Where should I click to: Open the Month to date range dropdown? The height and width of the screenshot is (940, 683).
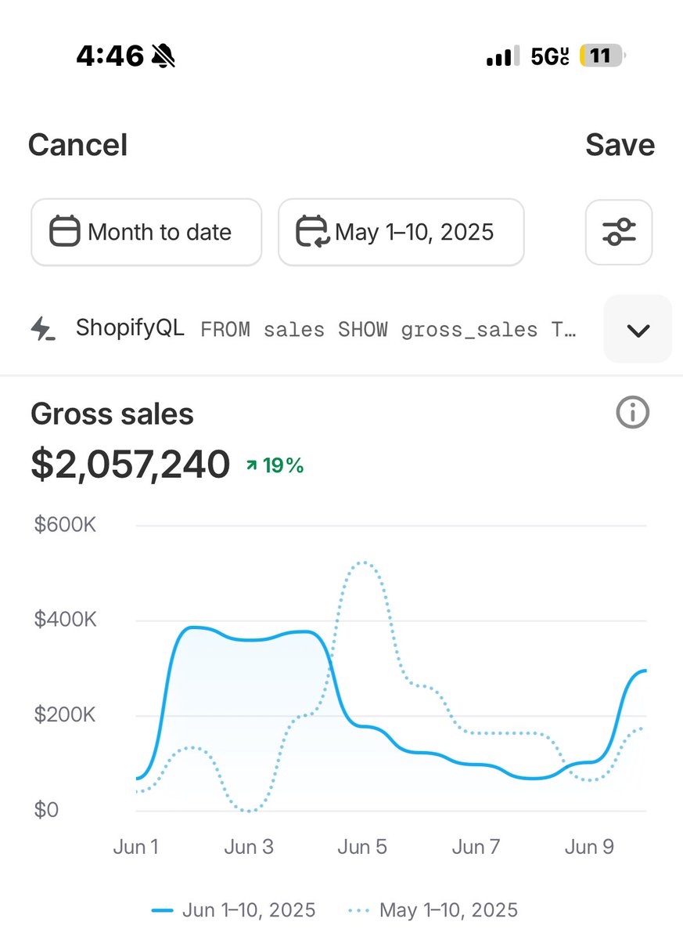146,232
